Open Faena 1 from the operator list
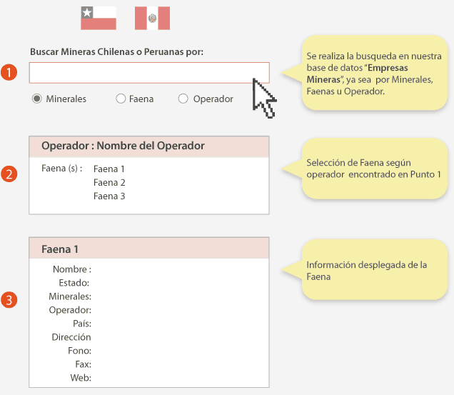The height and width of the screenshot is (395, 454). pos(109,169)
